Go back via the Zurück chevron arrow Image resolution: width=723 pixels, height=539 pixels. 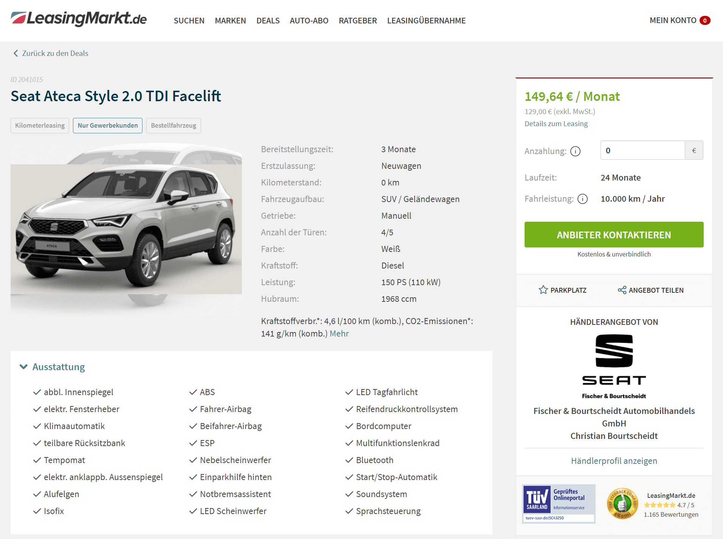pyautogui.click(x=15, y=53)
